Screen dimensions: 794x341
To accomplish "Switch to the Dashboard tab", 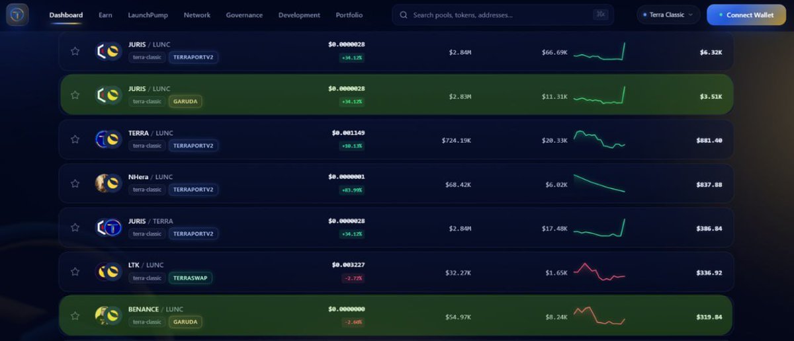I will tap(66, 15).
